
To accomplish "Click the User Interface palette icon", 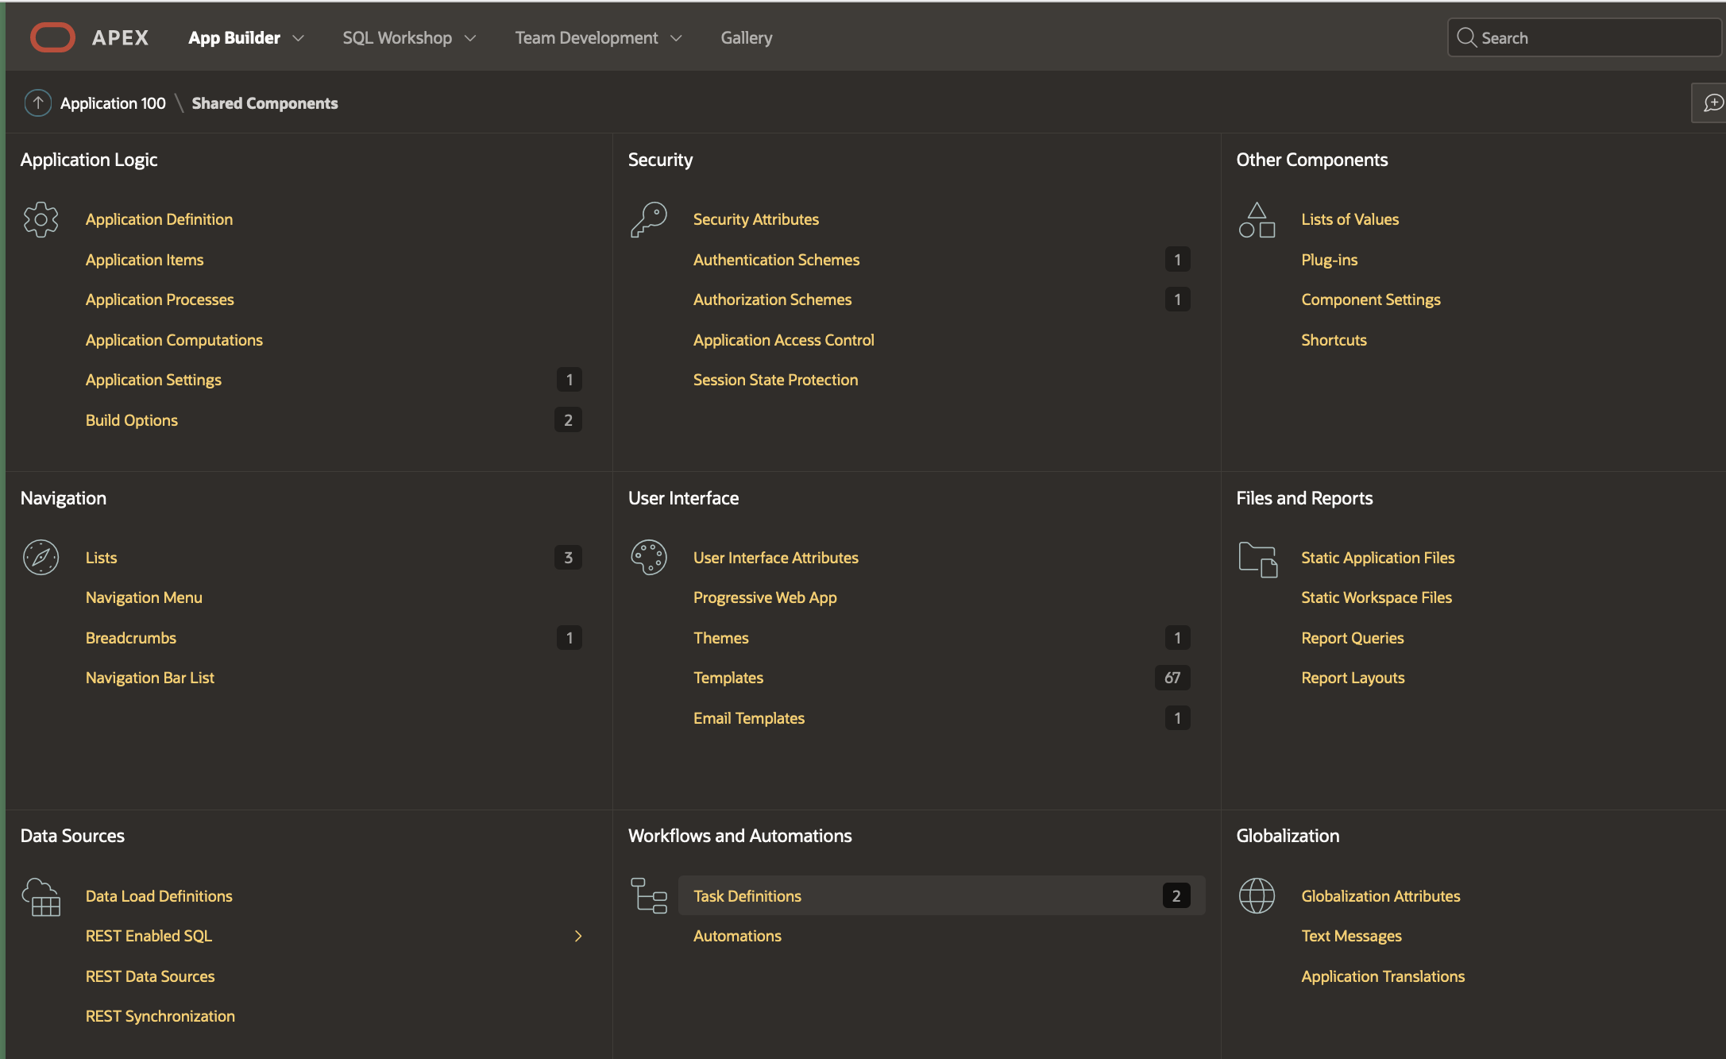I will (x=648, y=558).
